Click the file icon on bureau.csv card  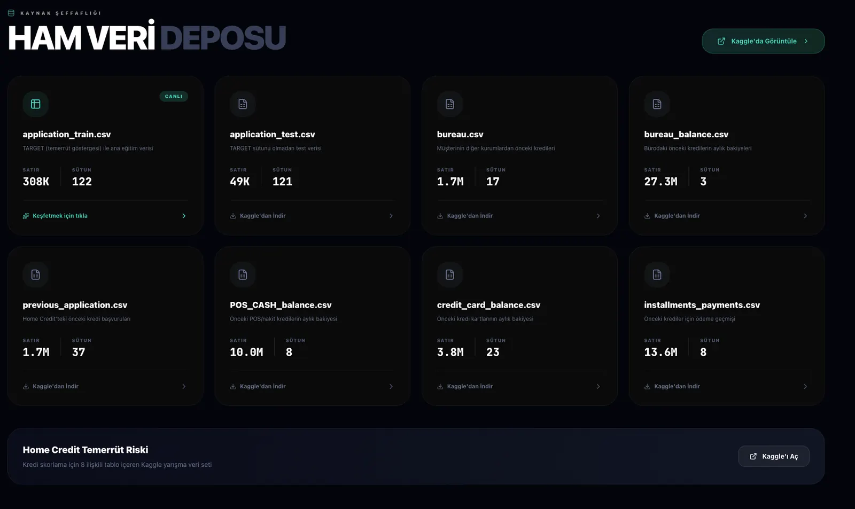[449, 104]
